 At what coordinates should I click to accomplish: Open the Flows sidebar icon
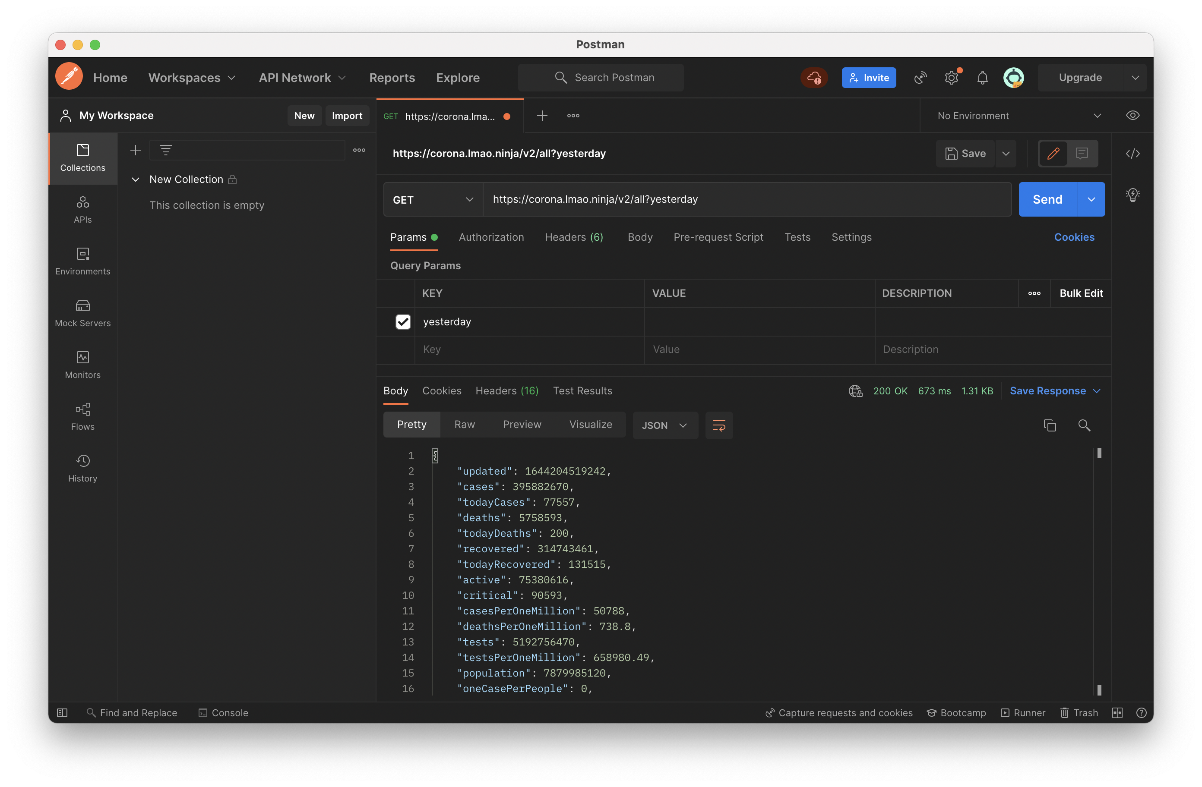pos(82,416)
